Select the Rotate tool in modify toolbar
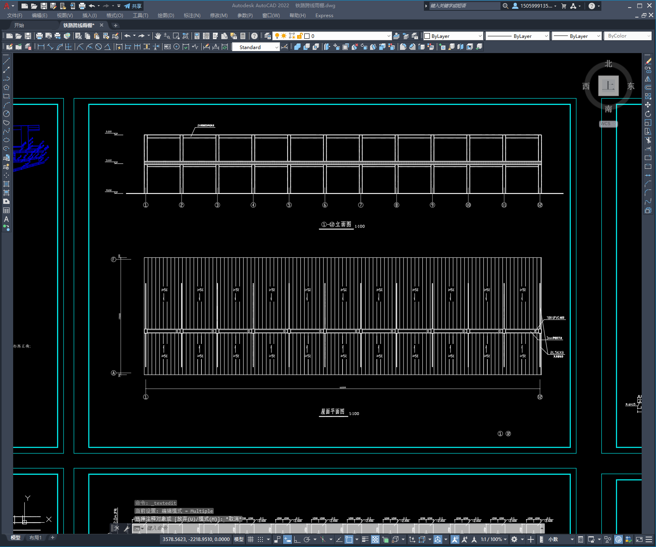This screenshot has width=656, height=547. [x=648, y=114]
